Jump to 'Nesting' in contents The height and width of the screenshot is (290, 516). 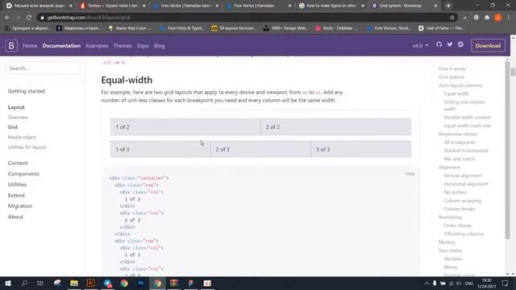click(x=446, y=242)
